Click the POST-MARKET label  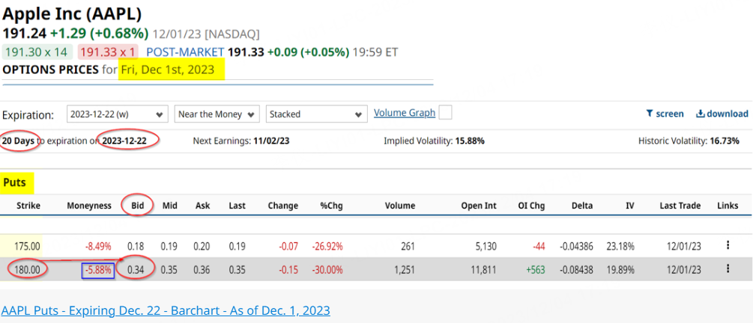185,52
